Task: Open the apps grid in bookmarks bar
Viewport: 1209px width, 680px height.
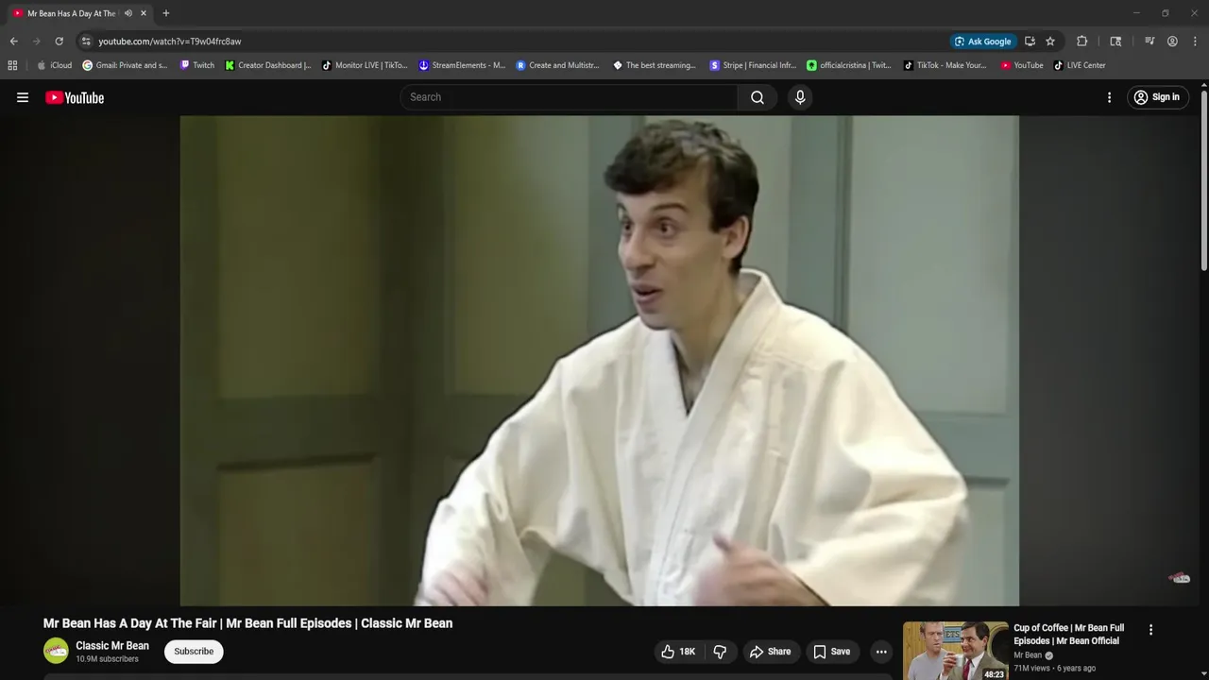Action: point(12,65)
